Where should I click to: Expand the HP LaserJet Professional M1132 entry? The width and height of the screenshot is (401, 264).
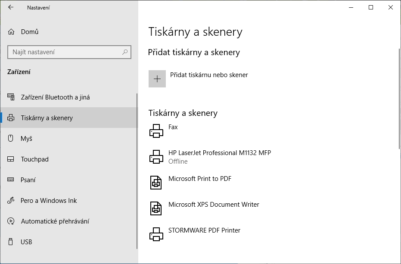point(215,156)
